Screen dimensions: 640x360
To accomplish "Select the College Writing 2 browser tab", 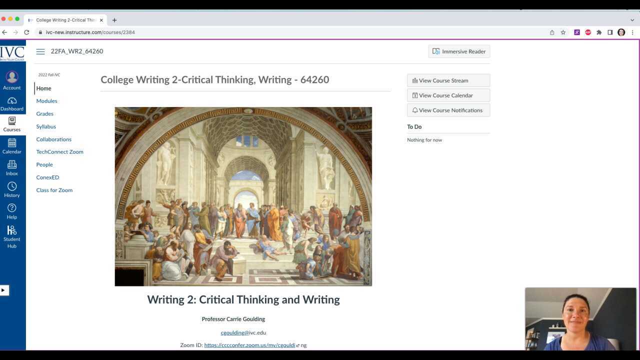I will (x=65, y=20).
